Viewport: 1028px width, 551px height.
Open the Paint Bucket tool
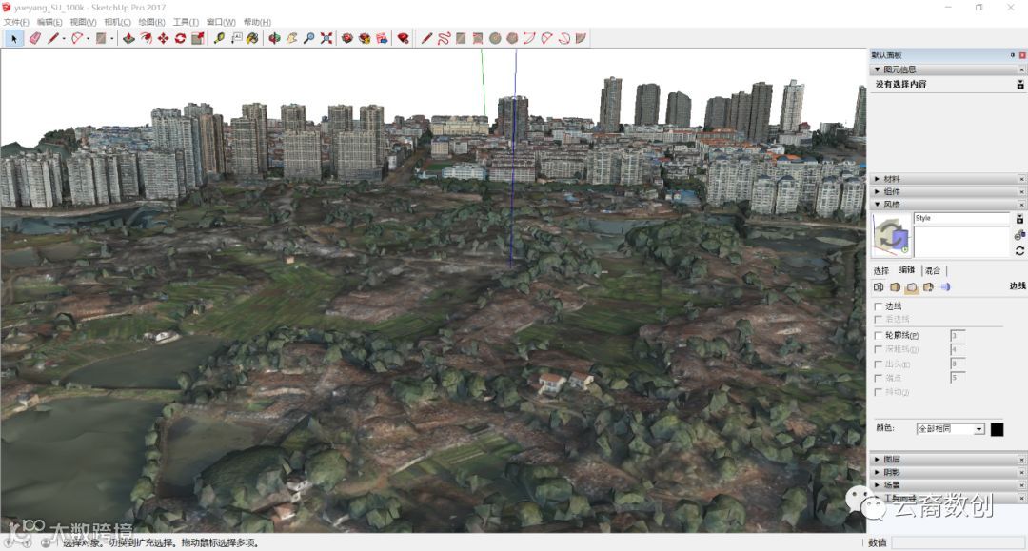point(252,38)
